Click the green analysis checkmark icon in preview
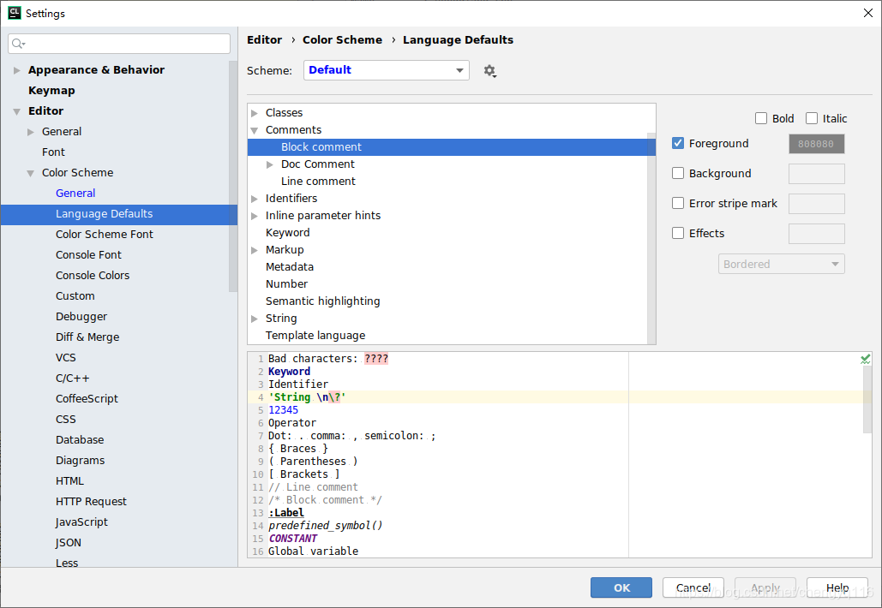882x608 pixels. coord(865,359)
